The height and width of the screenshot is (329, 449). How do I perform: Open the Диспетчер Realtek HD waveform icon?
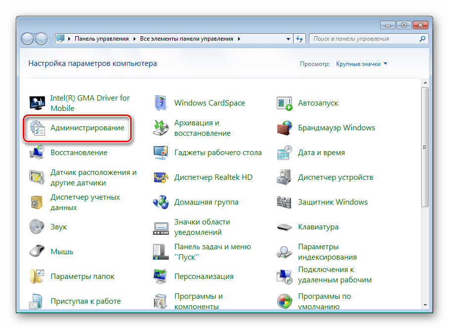point(161,177)
